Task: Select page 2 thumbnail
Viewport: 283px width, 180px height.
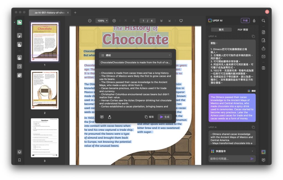Action: 44,90
